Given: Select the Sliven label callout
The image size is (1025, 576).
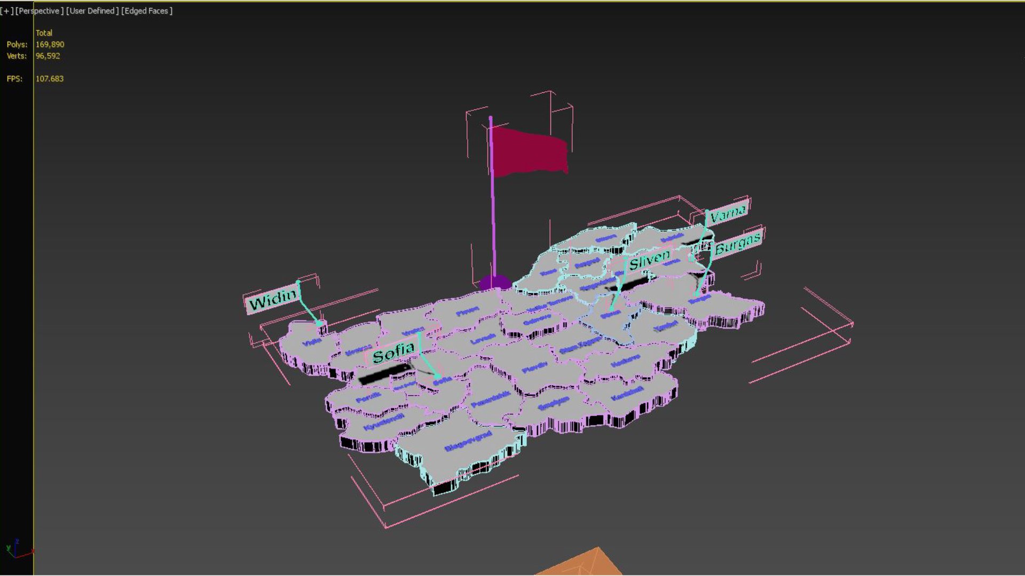Looking at the screenshot, I should pyautogui.click(x=649, y=261).
